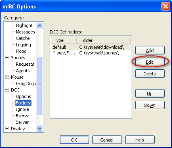Screen dimensions: 172x148
Task: Click the category list scroll up arrow
Action: point(40,25)
